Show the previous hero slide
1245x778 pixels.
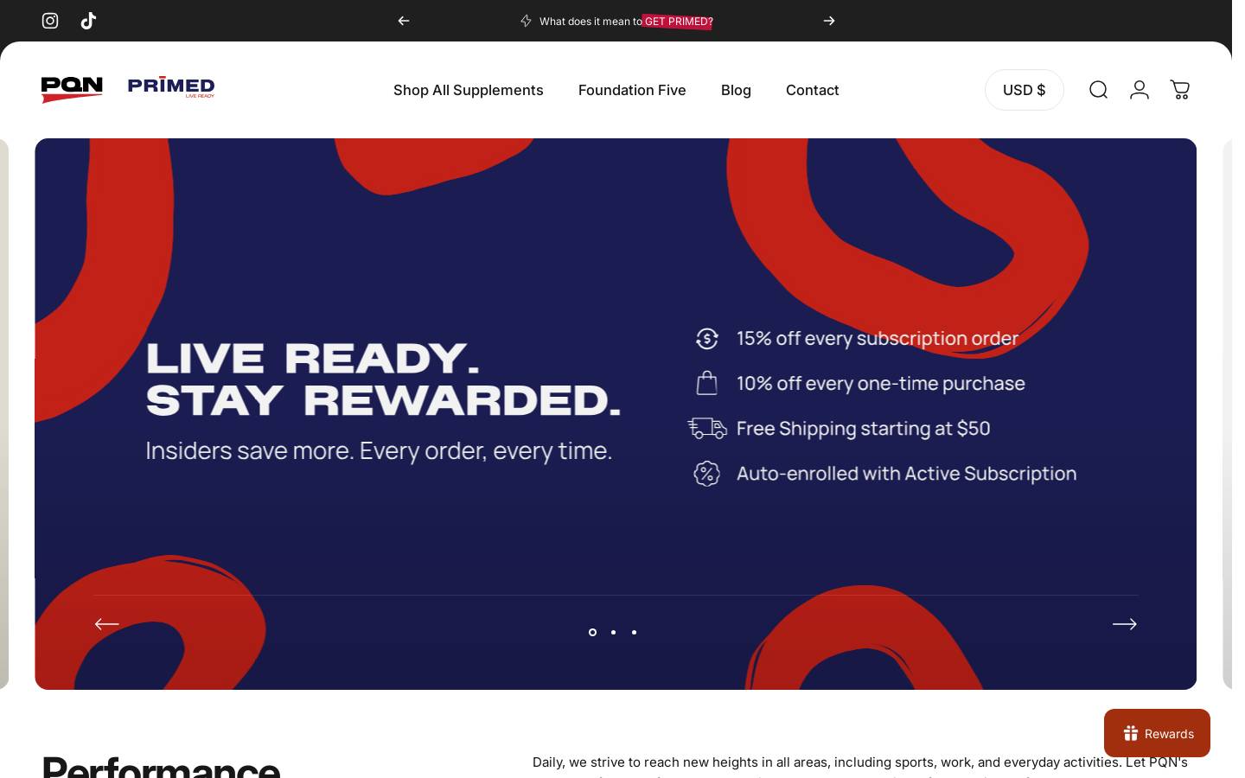(x=107, y=624)
